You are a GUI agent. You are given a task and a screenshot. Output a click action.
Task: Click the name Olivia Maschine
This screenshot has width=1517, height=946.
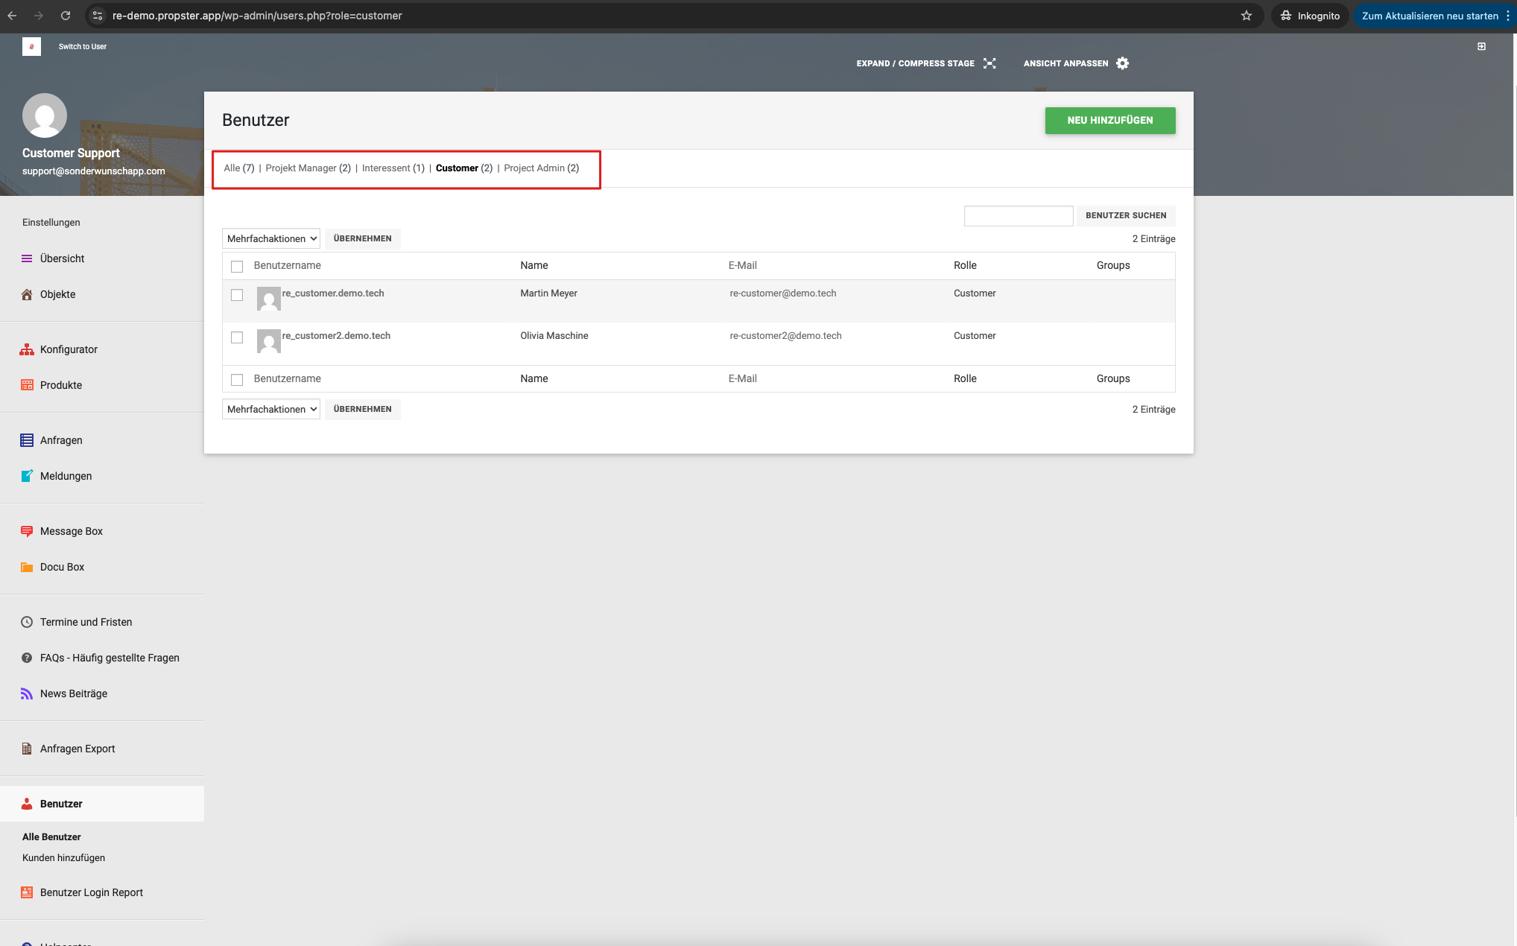point(554,336)
